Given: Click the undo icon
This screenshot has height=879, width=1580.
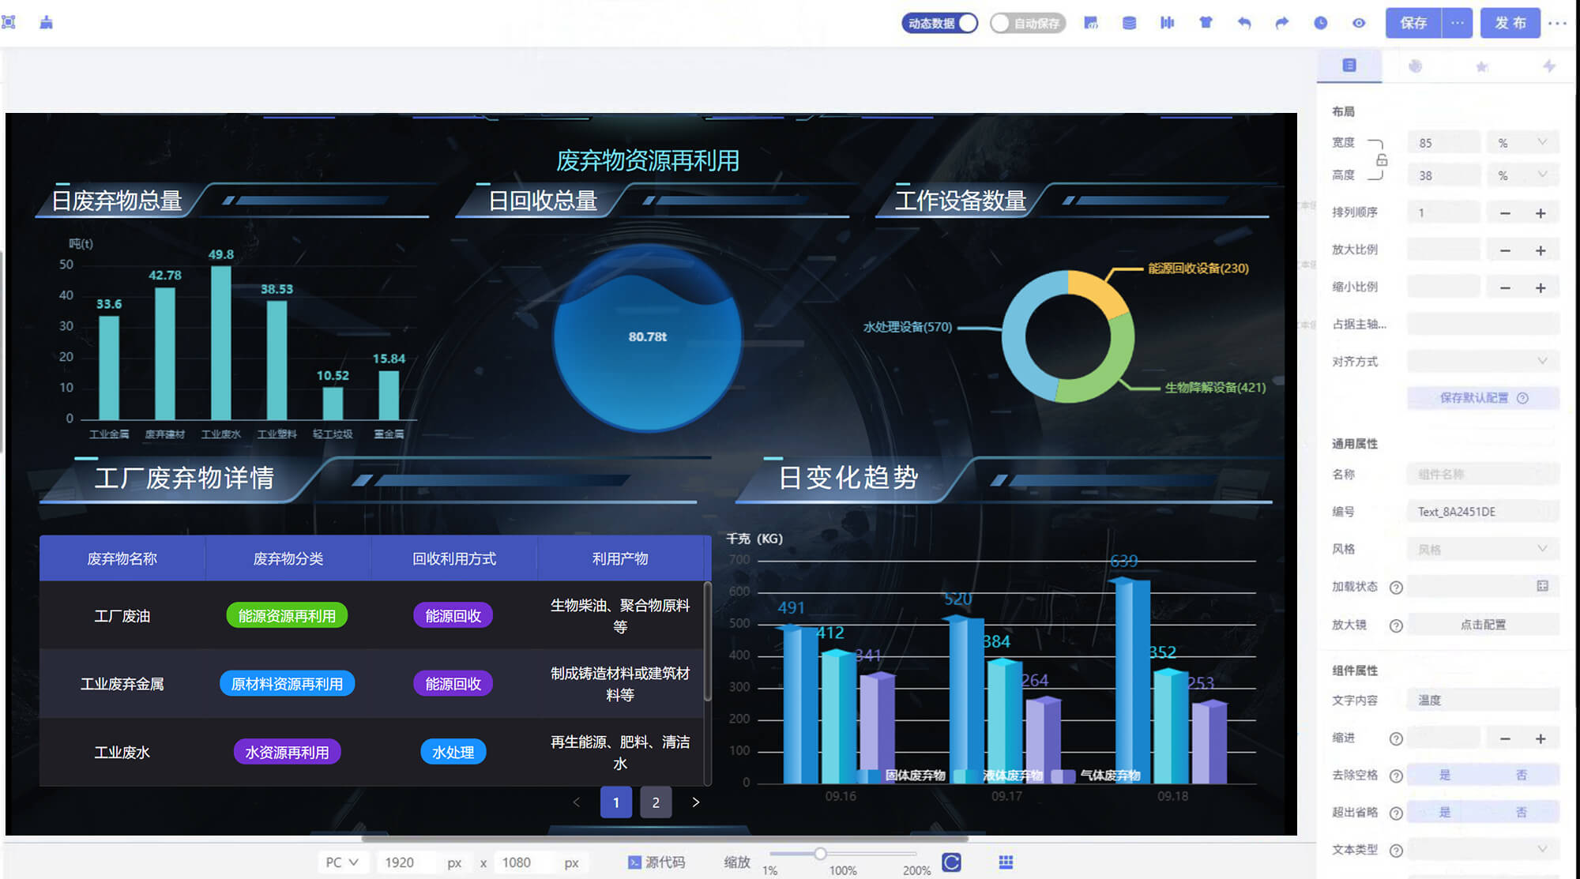Looking at the screenshot, I should 1244,23.
